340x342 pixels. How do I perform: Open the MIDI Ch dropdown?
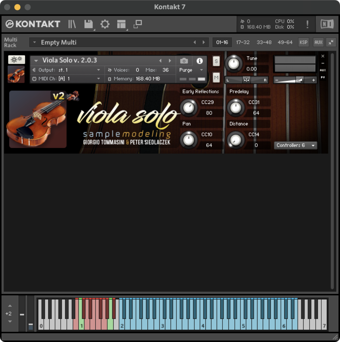pyautogui.click(x=99, y=78)
